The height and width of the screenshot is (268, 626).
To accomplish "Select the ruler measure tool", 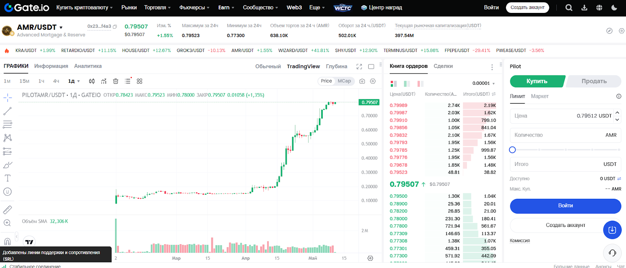I will click(7, 210).
